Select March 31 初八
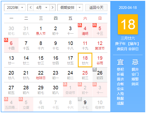 (x=26, y=30)
